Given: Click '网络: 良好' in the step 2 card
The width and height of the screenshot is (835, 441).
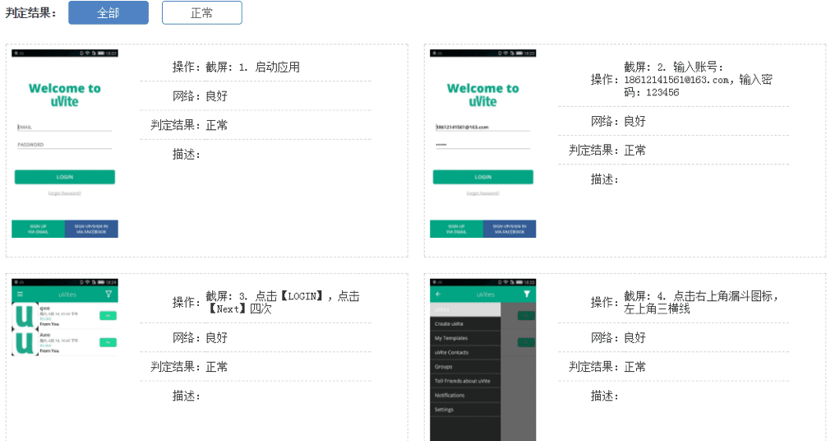Looking at the screenshot, I should click(618, 121).
